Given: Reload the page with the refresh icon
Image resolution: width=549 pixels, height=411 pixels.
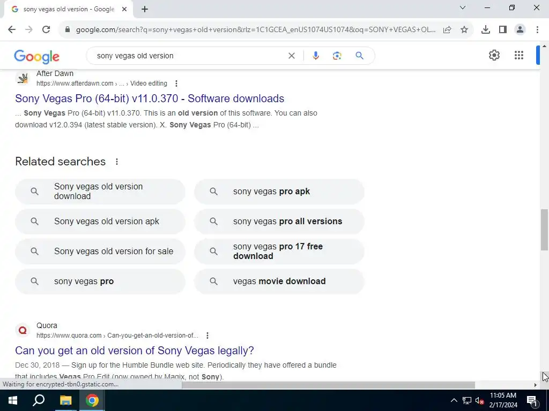Looking at the screenshot, I should pyautogui.click(x=46, y=30).
